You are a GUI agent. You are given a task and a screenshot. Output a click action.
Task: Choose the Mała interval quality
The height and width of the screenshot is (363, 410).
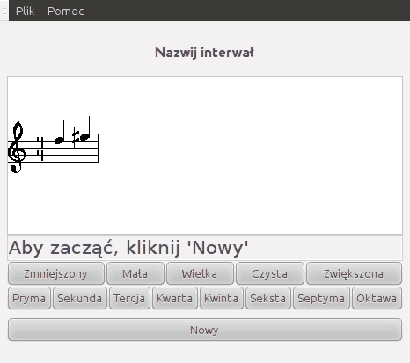pos(135,273)
